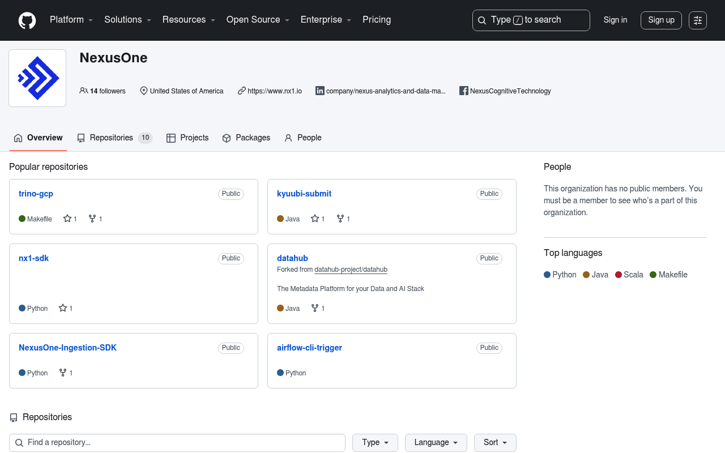Click the Sign in link
Viewport: 725px width, 453px height.
[615, 20]
